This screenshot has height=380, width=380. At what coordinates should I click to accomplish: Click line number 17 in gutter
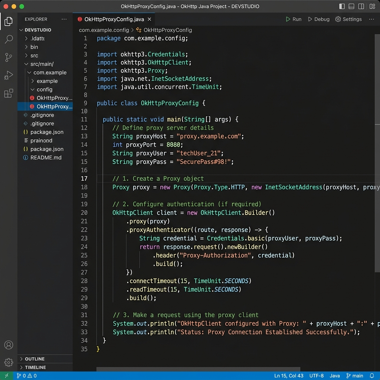[84, 178]
